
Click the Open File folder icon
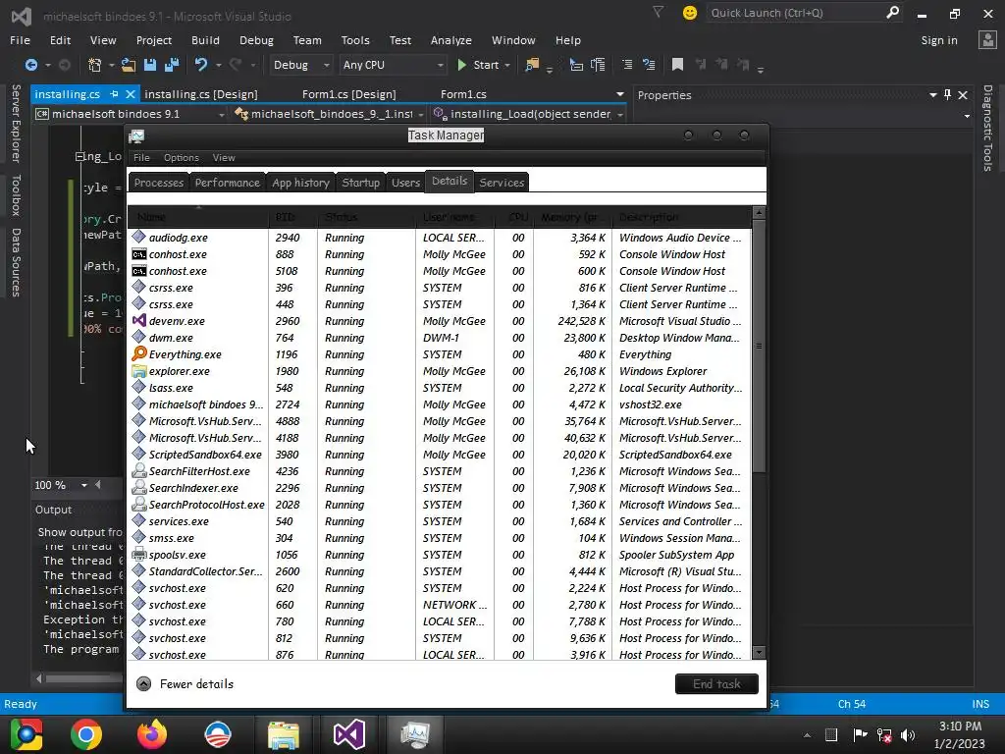tap(129, 65)
